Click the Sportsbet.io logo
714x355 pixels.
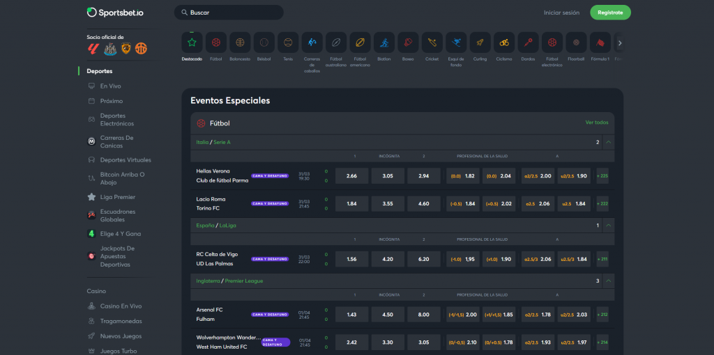point(115,13)
